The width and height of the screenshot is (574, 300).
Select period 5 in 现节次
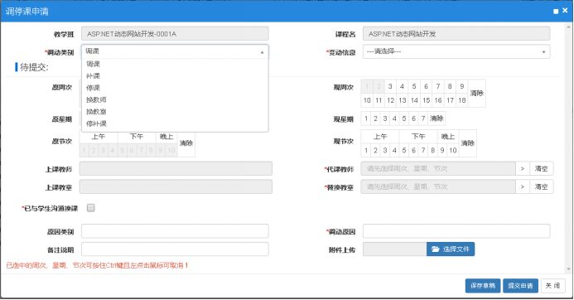403,150
